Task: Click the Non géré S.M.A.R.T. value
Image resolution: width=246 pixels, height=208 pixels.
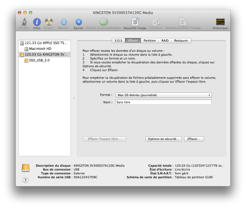Action: [181, 173]
